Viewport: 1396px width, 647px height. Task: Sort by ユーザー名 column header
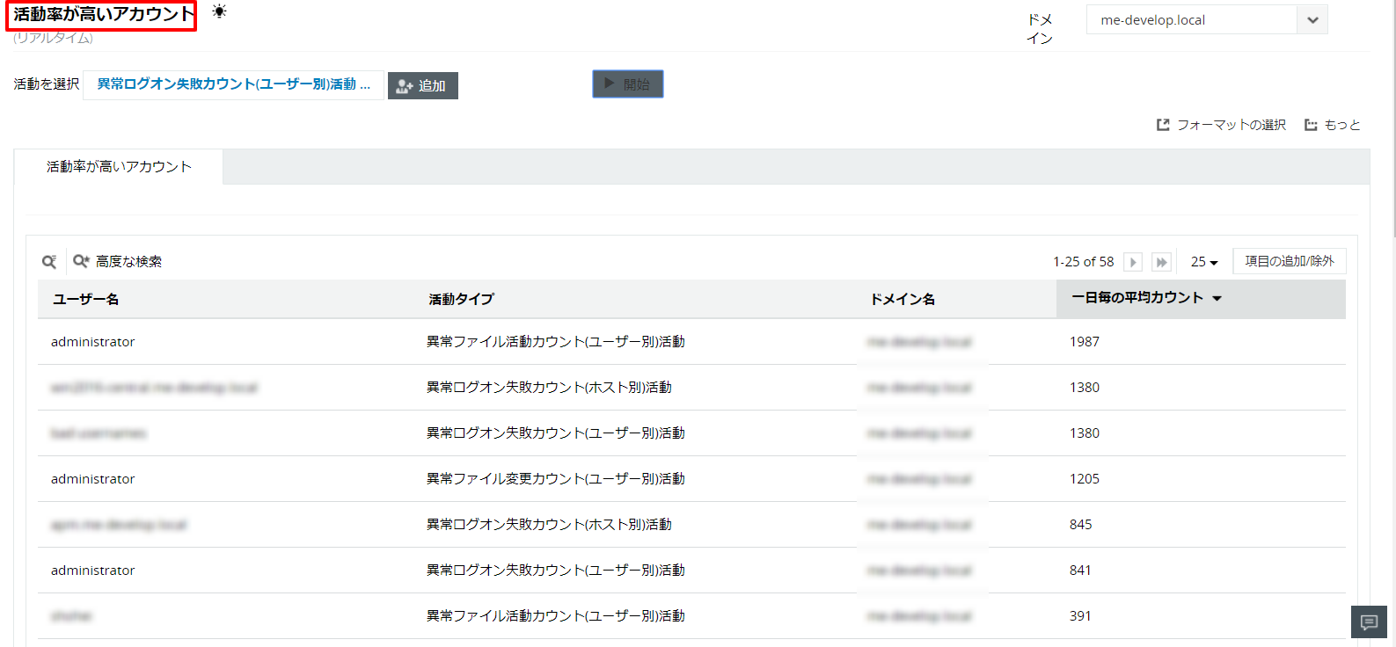click(x=86, y=300)
